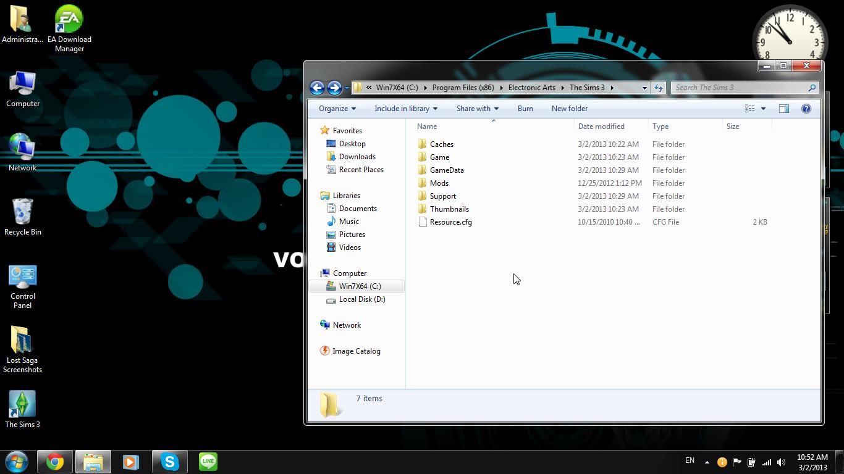Screen dimensions: 844x474
Task: Click the volume speaker tray icon
Action: 781,462
